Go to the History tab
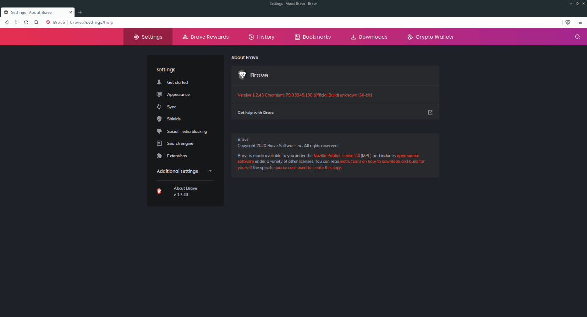This screenshot has height=317, width=587. pyautogui.click(x=262, y=37)
